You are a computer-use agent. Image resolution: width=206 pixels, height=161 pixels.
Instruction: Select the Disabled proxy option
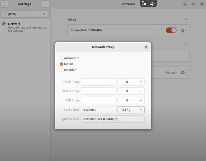click(x=68, y=70)
